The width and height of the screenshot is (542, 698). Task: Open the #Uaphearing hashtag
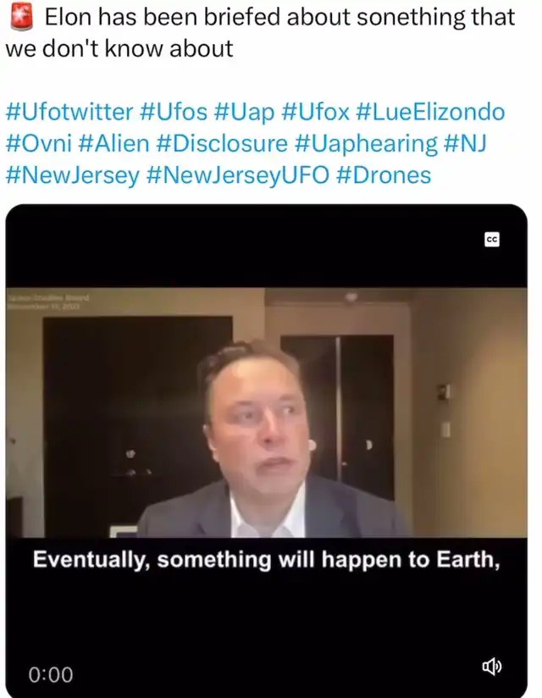[366, 143]
